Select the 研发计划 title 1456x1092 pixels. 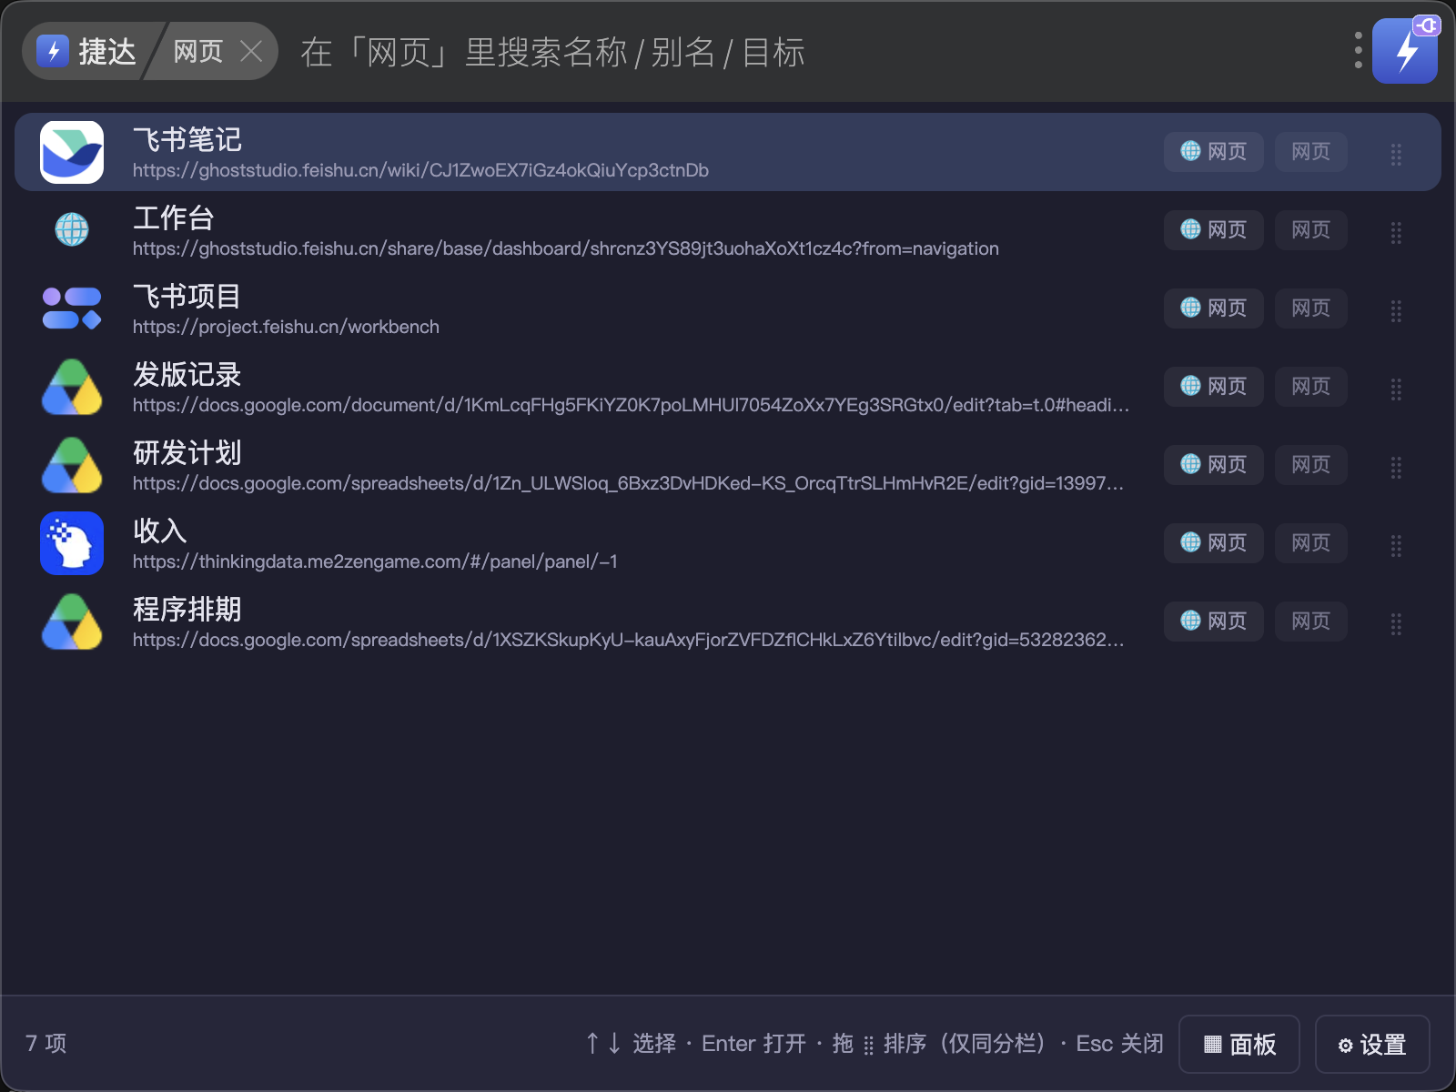click(187, 452)
